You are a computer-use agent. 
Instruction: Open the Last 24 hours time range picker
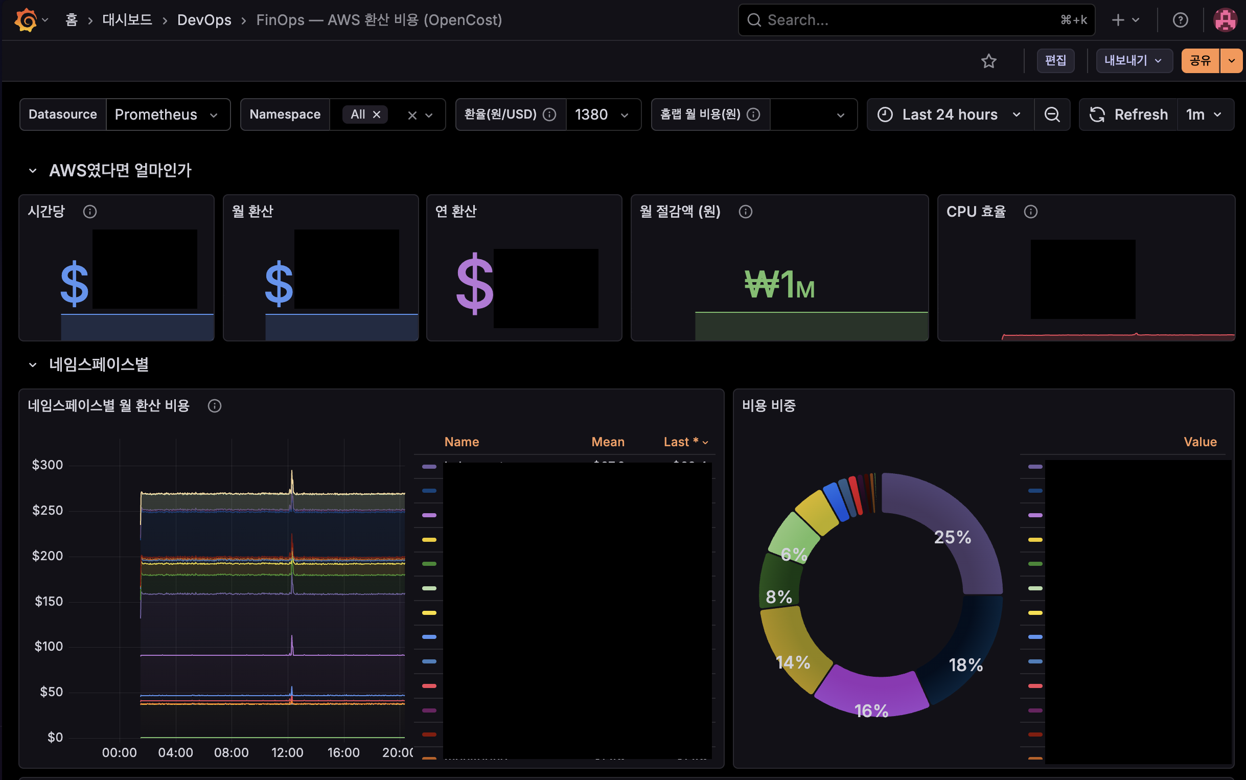(x=950, y=114)
